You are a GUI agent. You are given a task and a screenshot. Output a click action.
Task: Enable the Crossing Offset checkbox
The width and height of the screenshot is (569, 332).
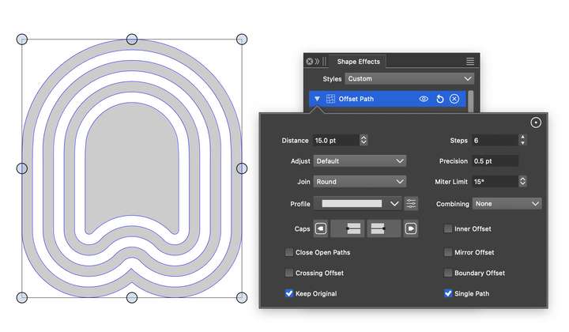coord(289,273)
